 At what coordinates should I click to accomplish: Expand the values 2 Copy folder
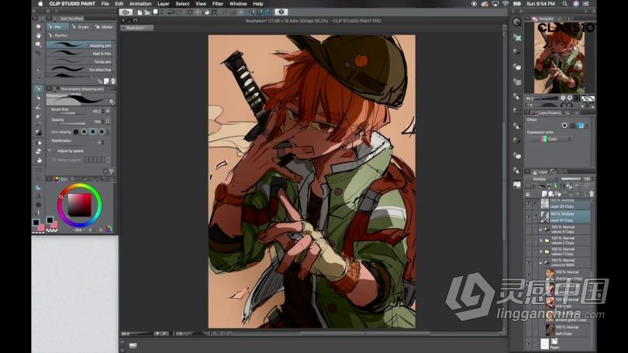click(x=541, y=241)
